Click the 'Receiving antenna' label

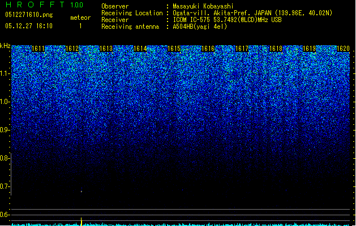(130, 27)
